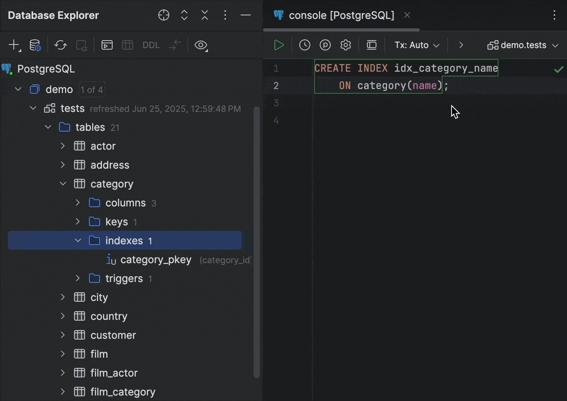Select the category_pkey index
This screenshot has width=567, height=401.
[x=156, y=260]
